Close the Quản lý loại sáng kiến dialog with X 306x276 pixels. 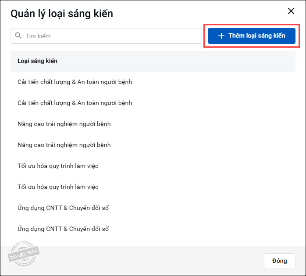coord(291,11)
